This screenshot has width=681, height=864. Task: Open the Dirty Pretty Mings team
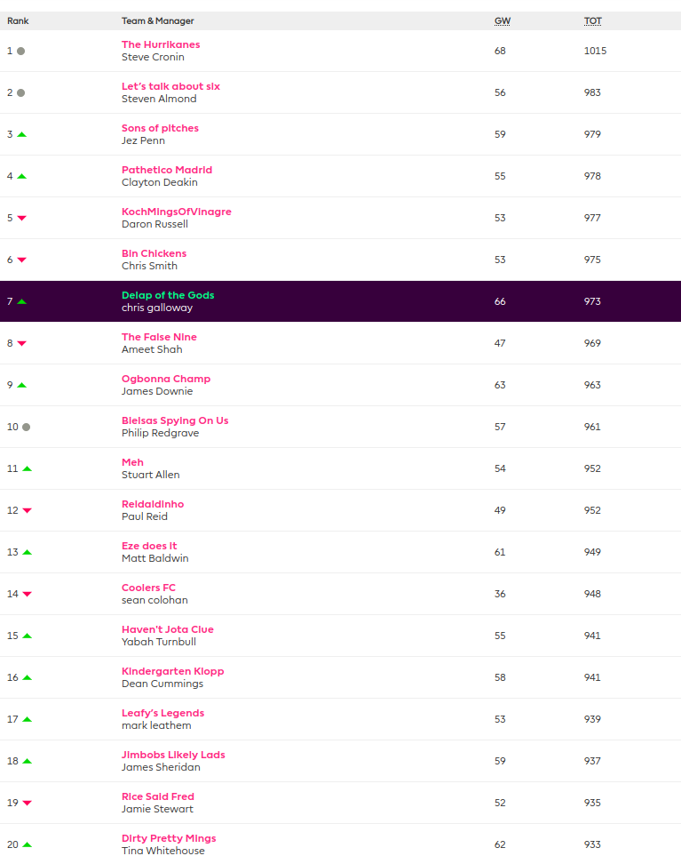coord(169,838)
